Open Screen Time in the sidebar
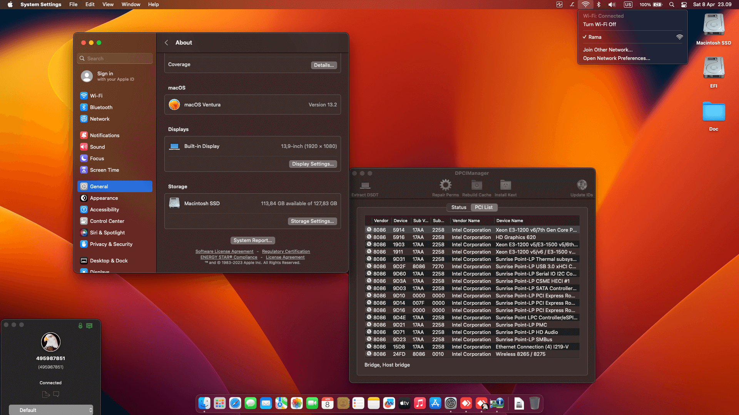This screenshot has height=415, width=739. [115, 170]
